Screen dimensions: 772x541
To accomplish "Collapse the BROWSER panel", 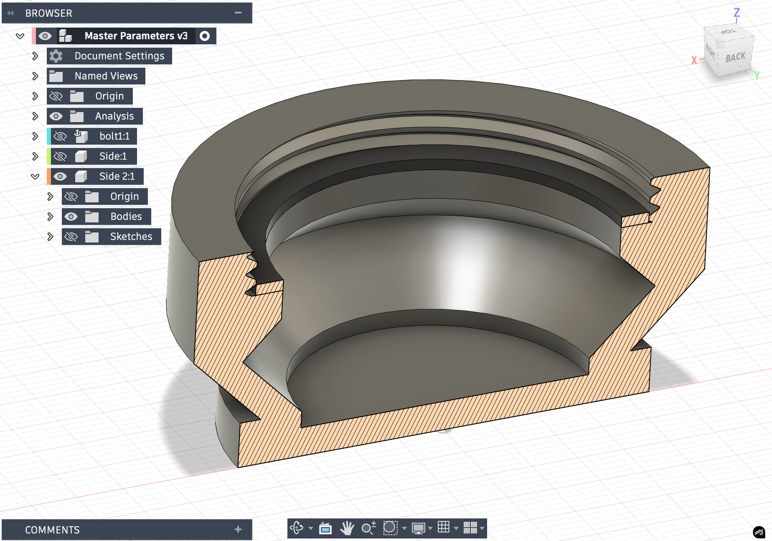I will point(238,13).
